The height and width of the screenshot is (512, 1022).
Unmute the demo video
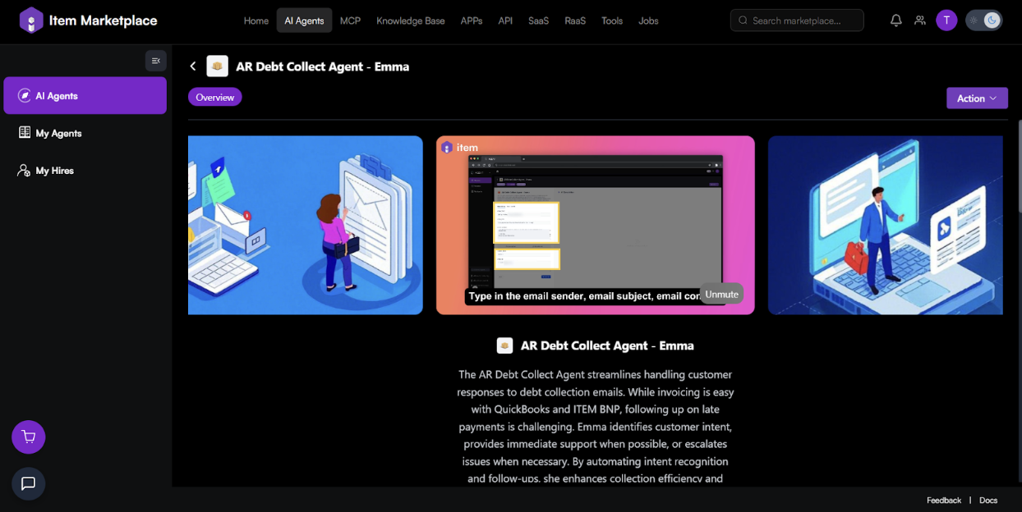coord(721,295)
